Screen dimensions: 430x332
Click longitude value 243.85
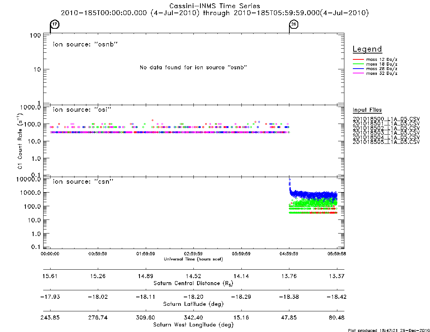50,318
